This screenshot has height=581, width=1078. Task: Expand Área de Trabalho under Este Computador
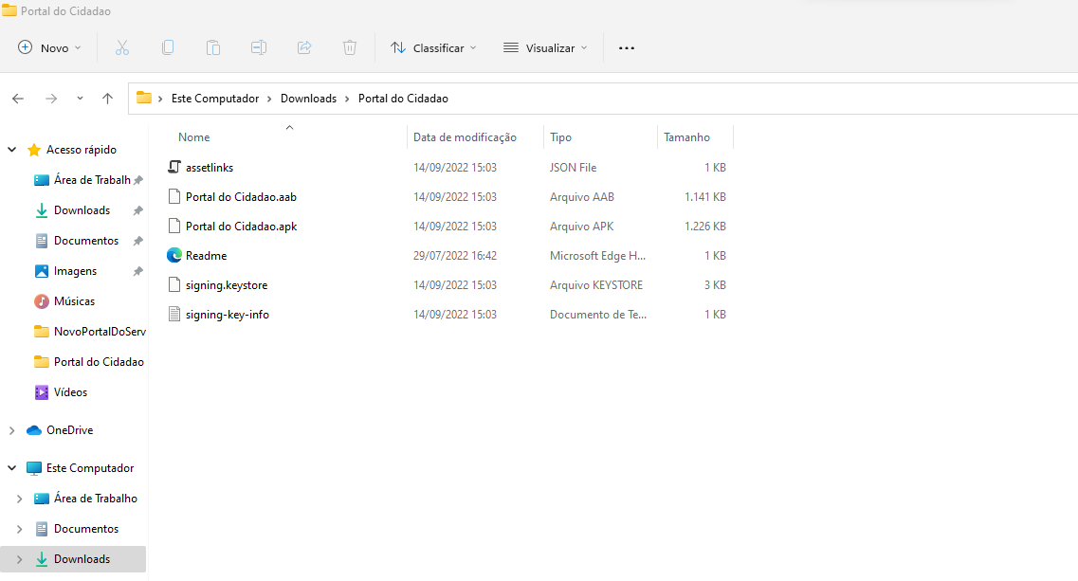(x=19, y=499)
